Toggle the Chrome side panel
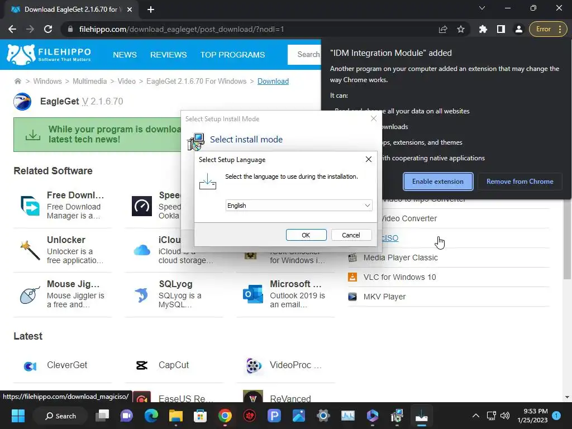This screenshot has width=572, height=429. coord(501,29)
